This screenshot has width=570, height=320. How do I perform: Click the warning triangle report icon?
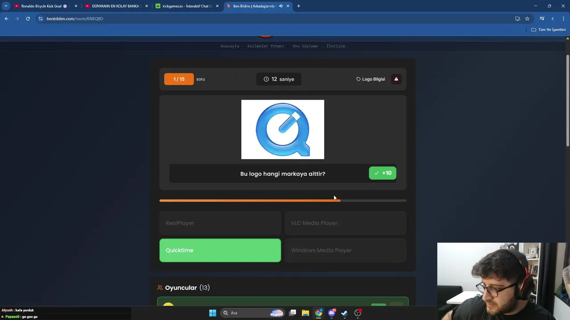point(396,79)
